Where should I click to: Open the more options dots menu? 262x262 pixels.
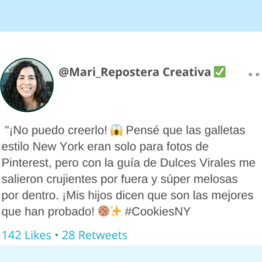click(254, 75)
